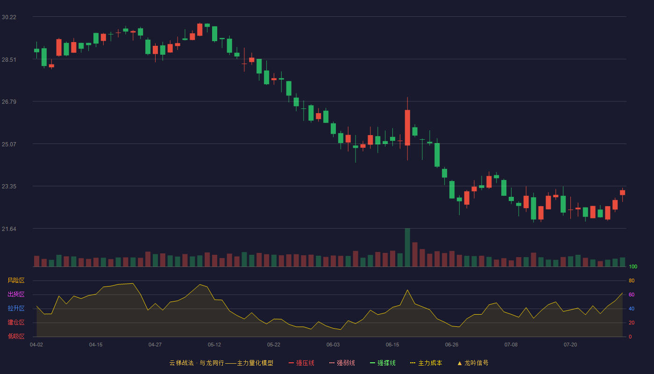This screenshot has width=654, height=374.
Task: Toggle the 主力成本 legend series
Action: (x=426, y=363)
